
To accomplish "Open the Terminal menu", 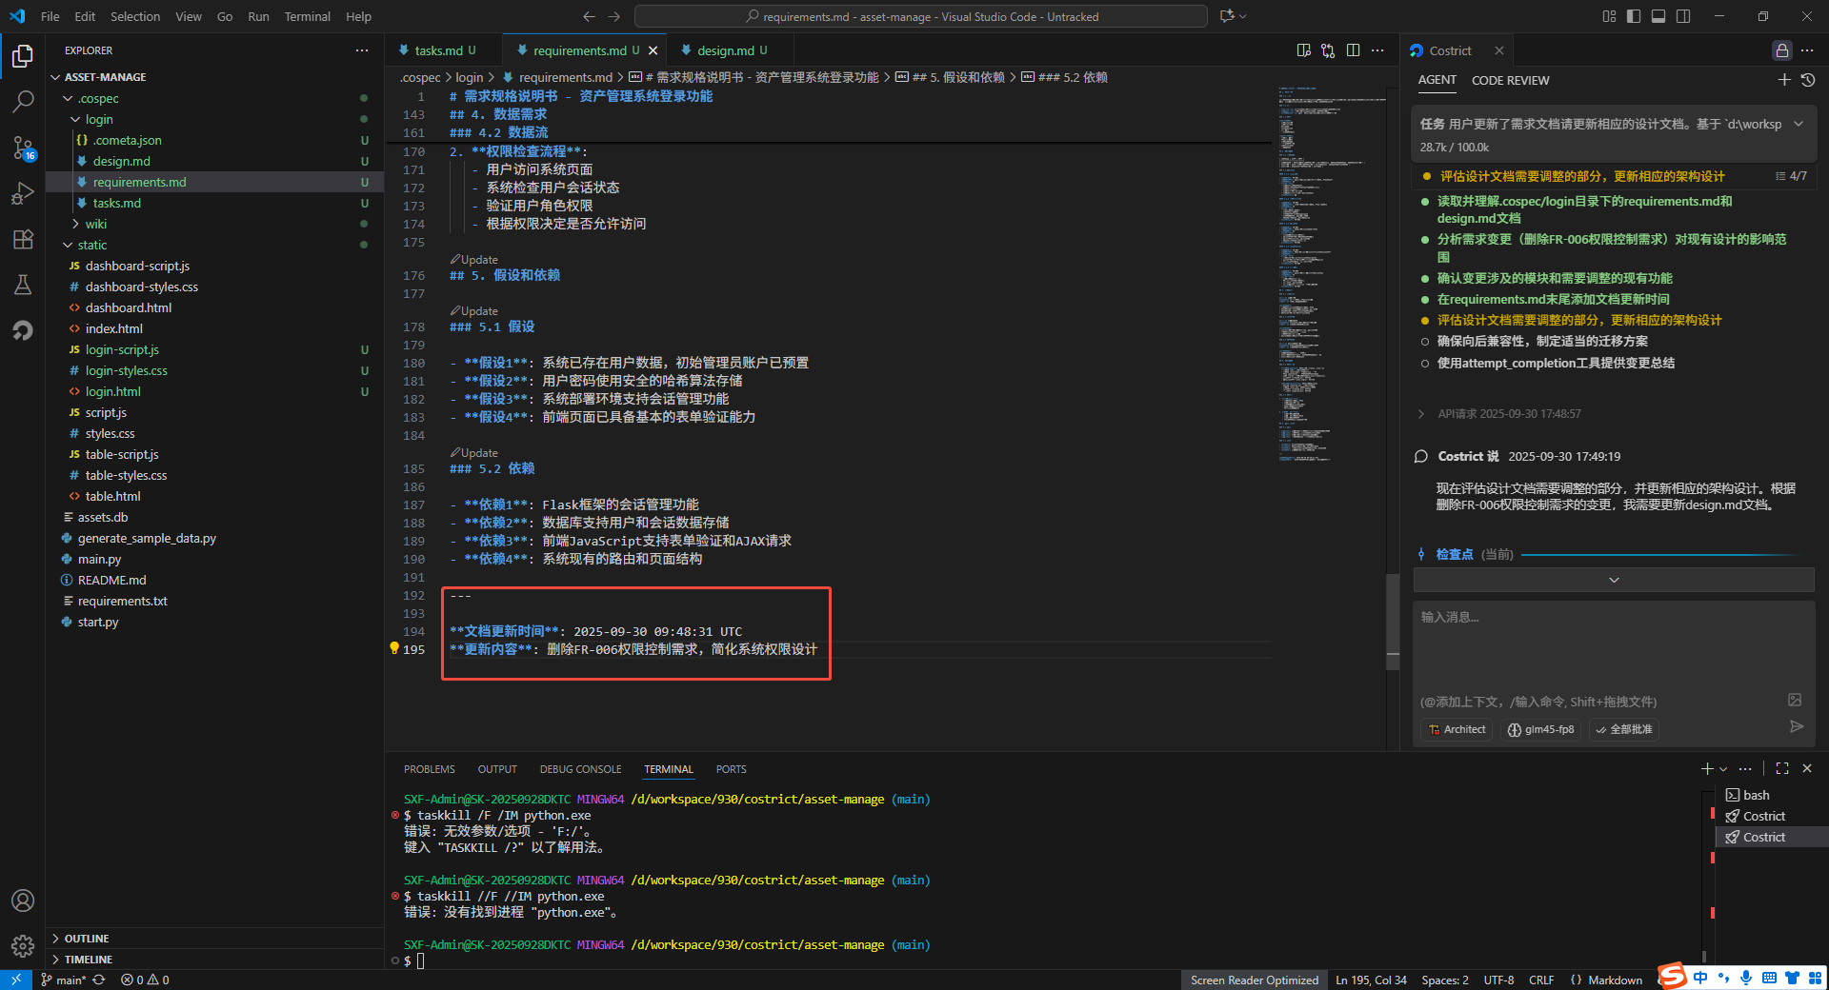I will point(307,16).
